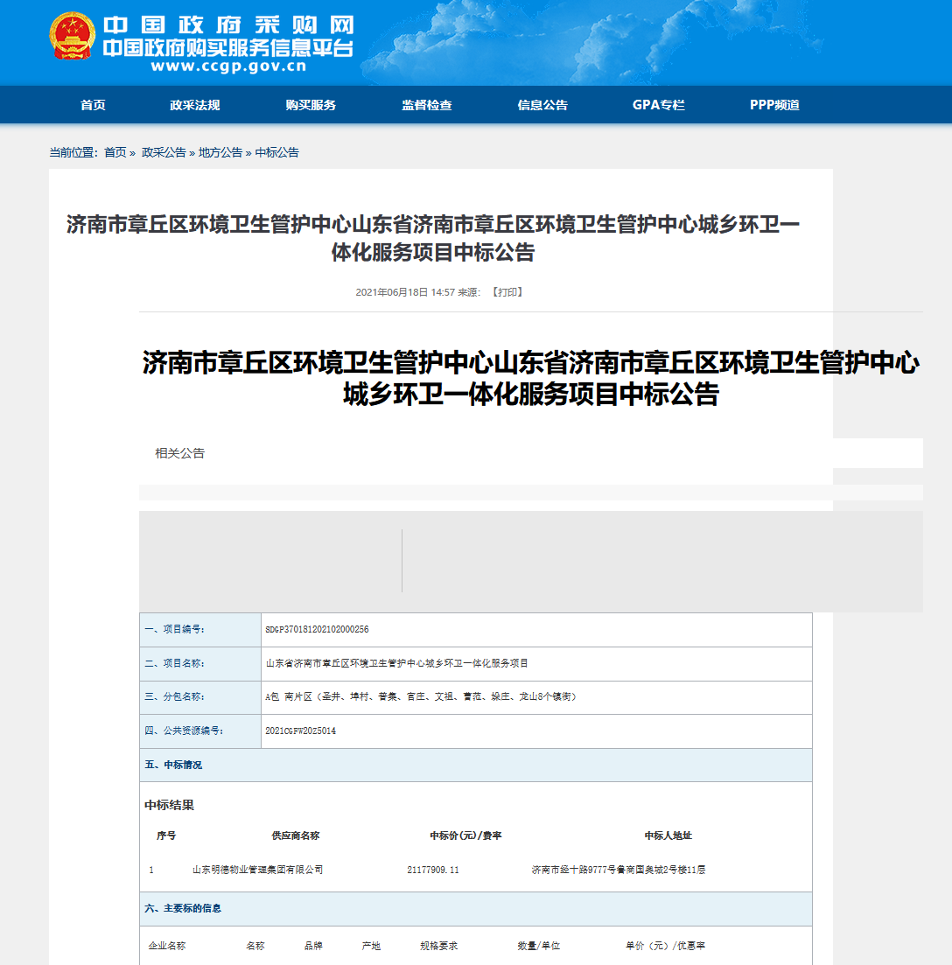The image size is (952, 965).
Task: Click the 数量/单位 column header
Action: (x=538, y=946)
